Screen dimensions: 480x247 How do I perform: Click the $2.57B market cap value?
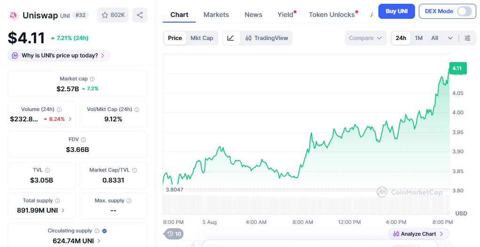click(x=68, y=89)
